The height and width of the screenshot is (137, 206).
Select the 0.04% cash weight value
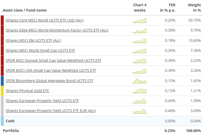[x=196, y=121]
